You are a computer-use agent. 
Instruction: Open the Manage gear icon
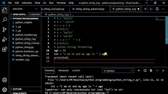click(x=4, y=90)
